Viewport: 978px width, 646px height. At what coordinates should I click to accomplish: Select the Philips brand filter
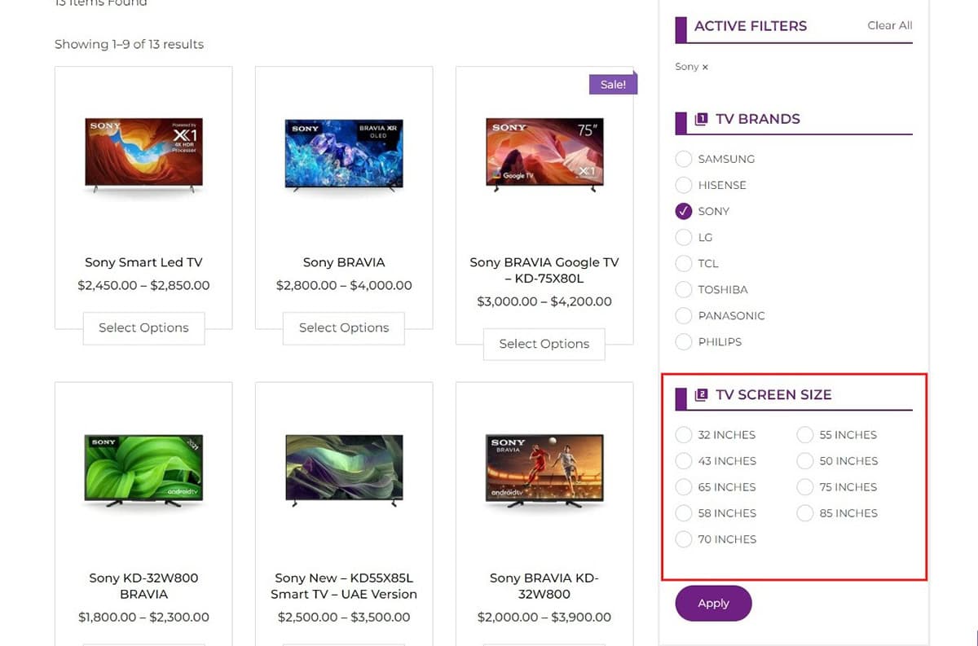pyautogui.click(x=684, y=341)
